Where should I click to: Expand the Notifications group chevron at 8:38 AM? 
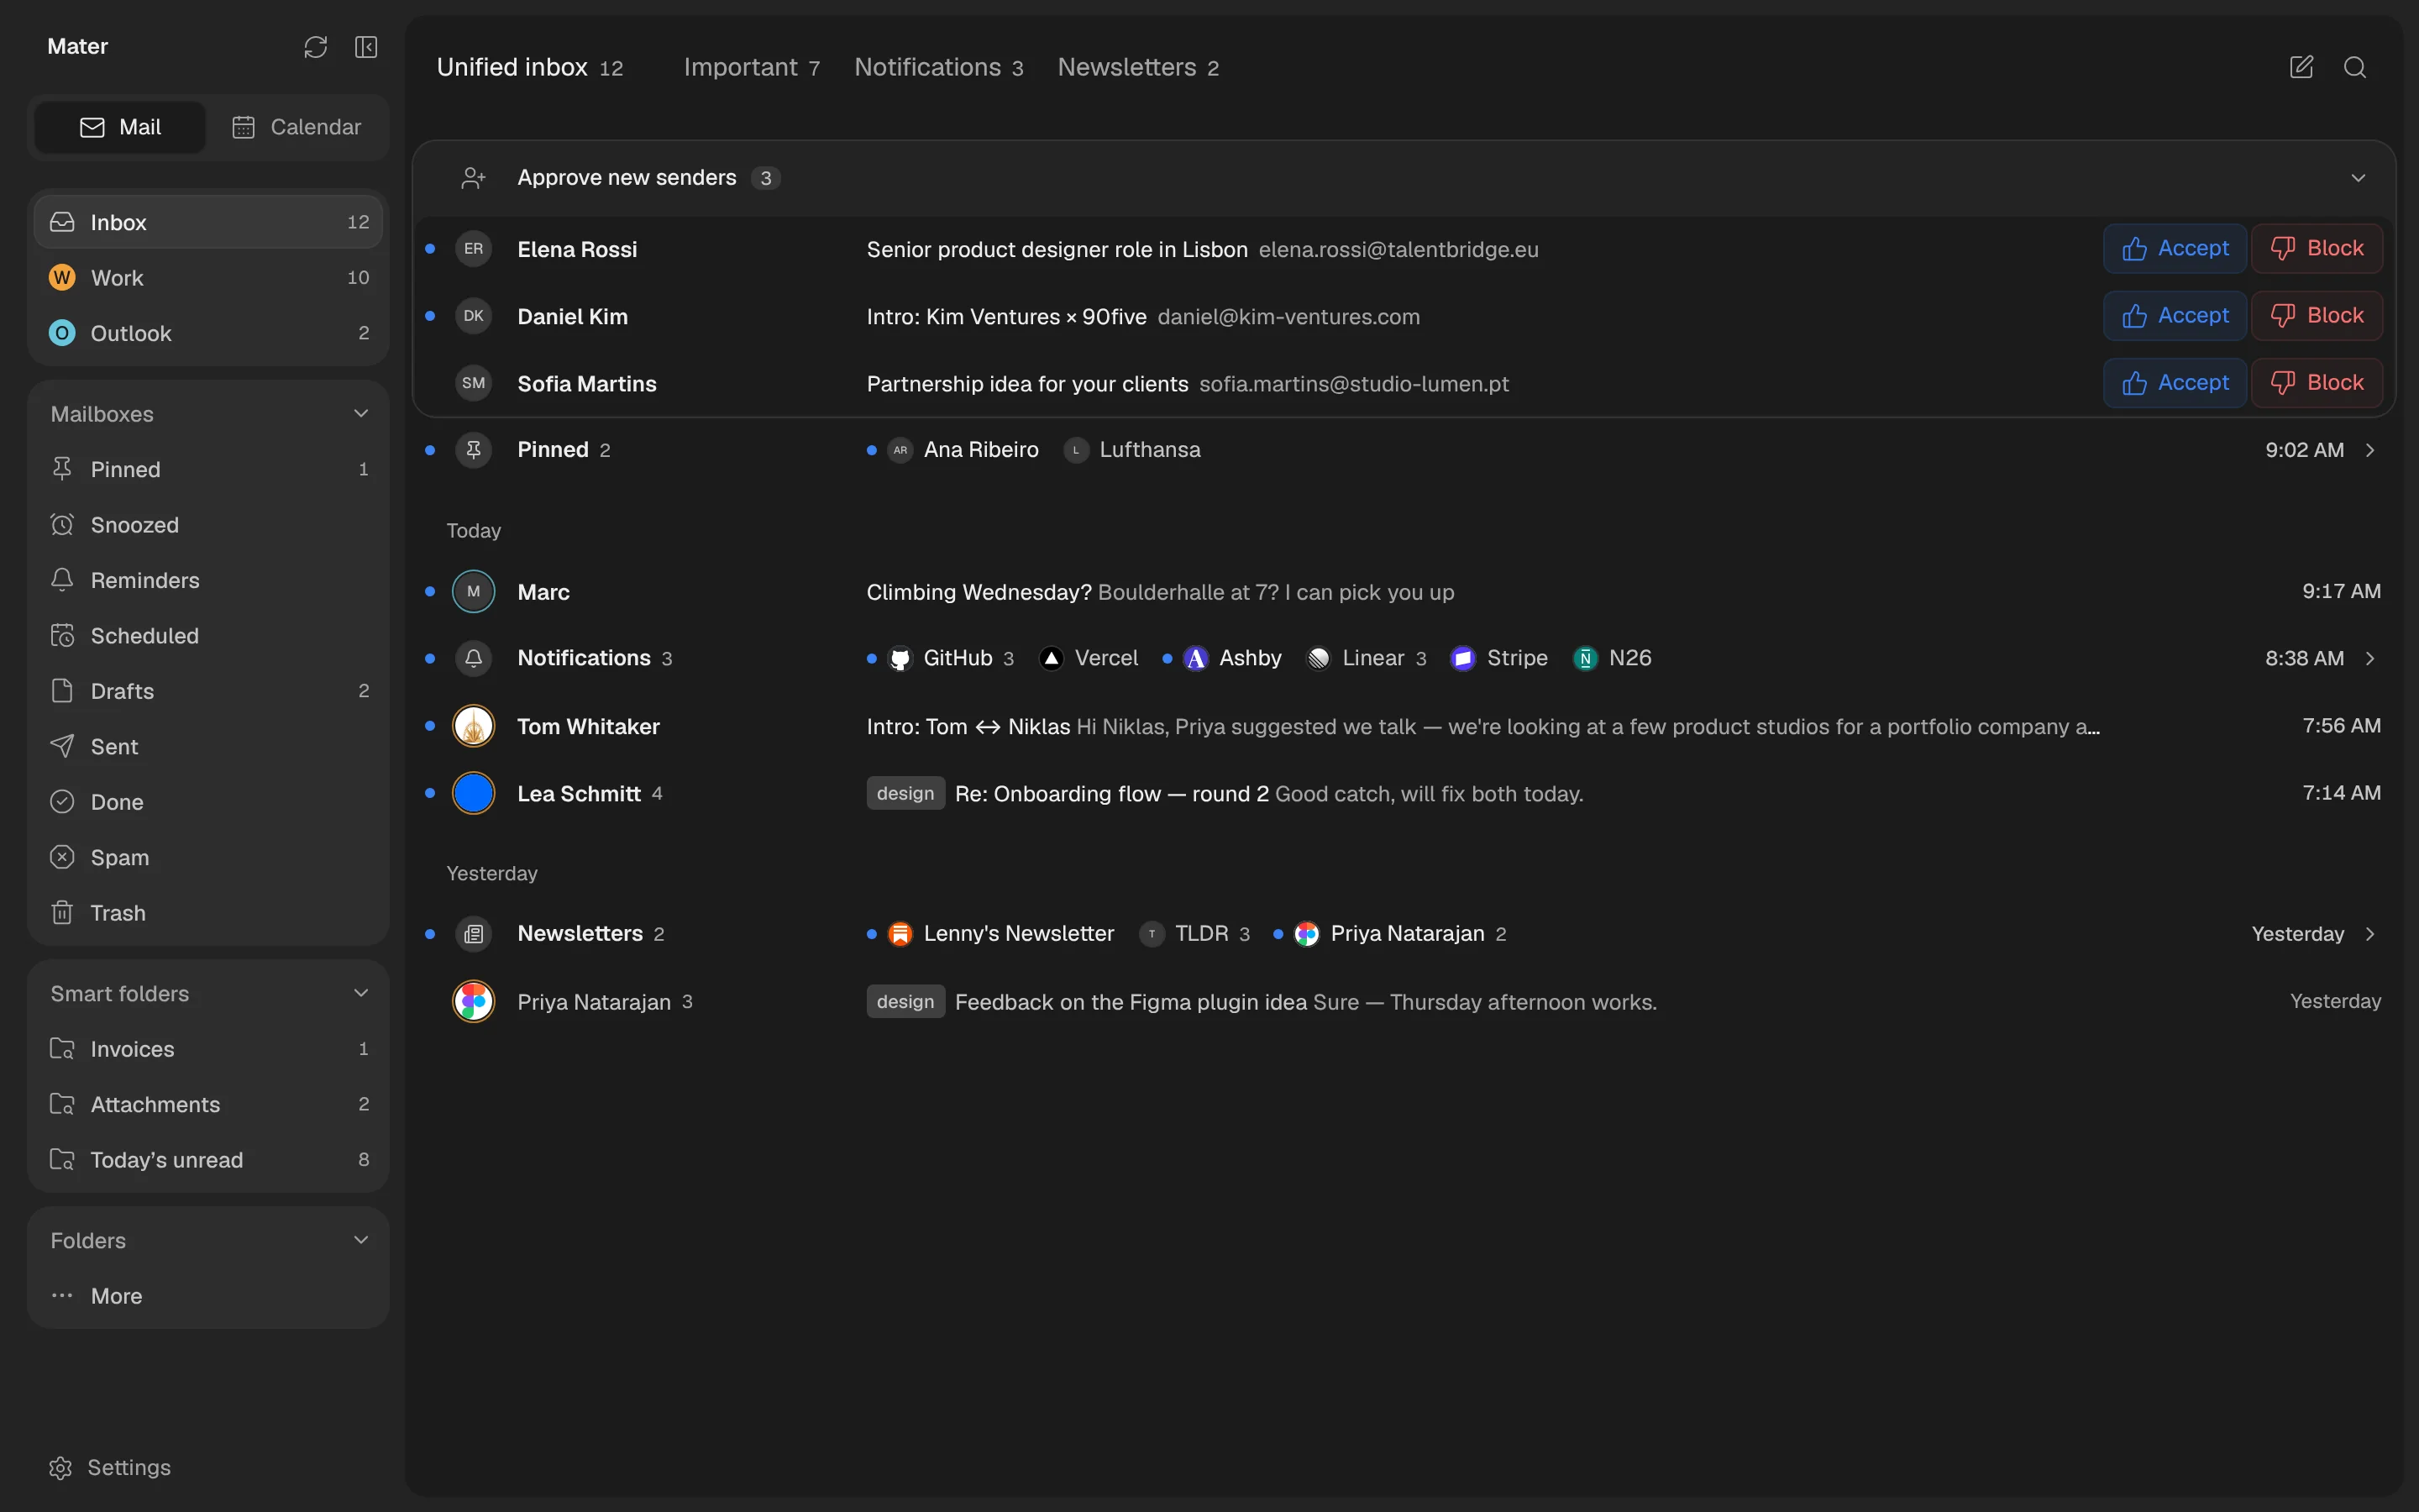[2370, 658]
